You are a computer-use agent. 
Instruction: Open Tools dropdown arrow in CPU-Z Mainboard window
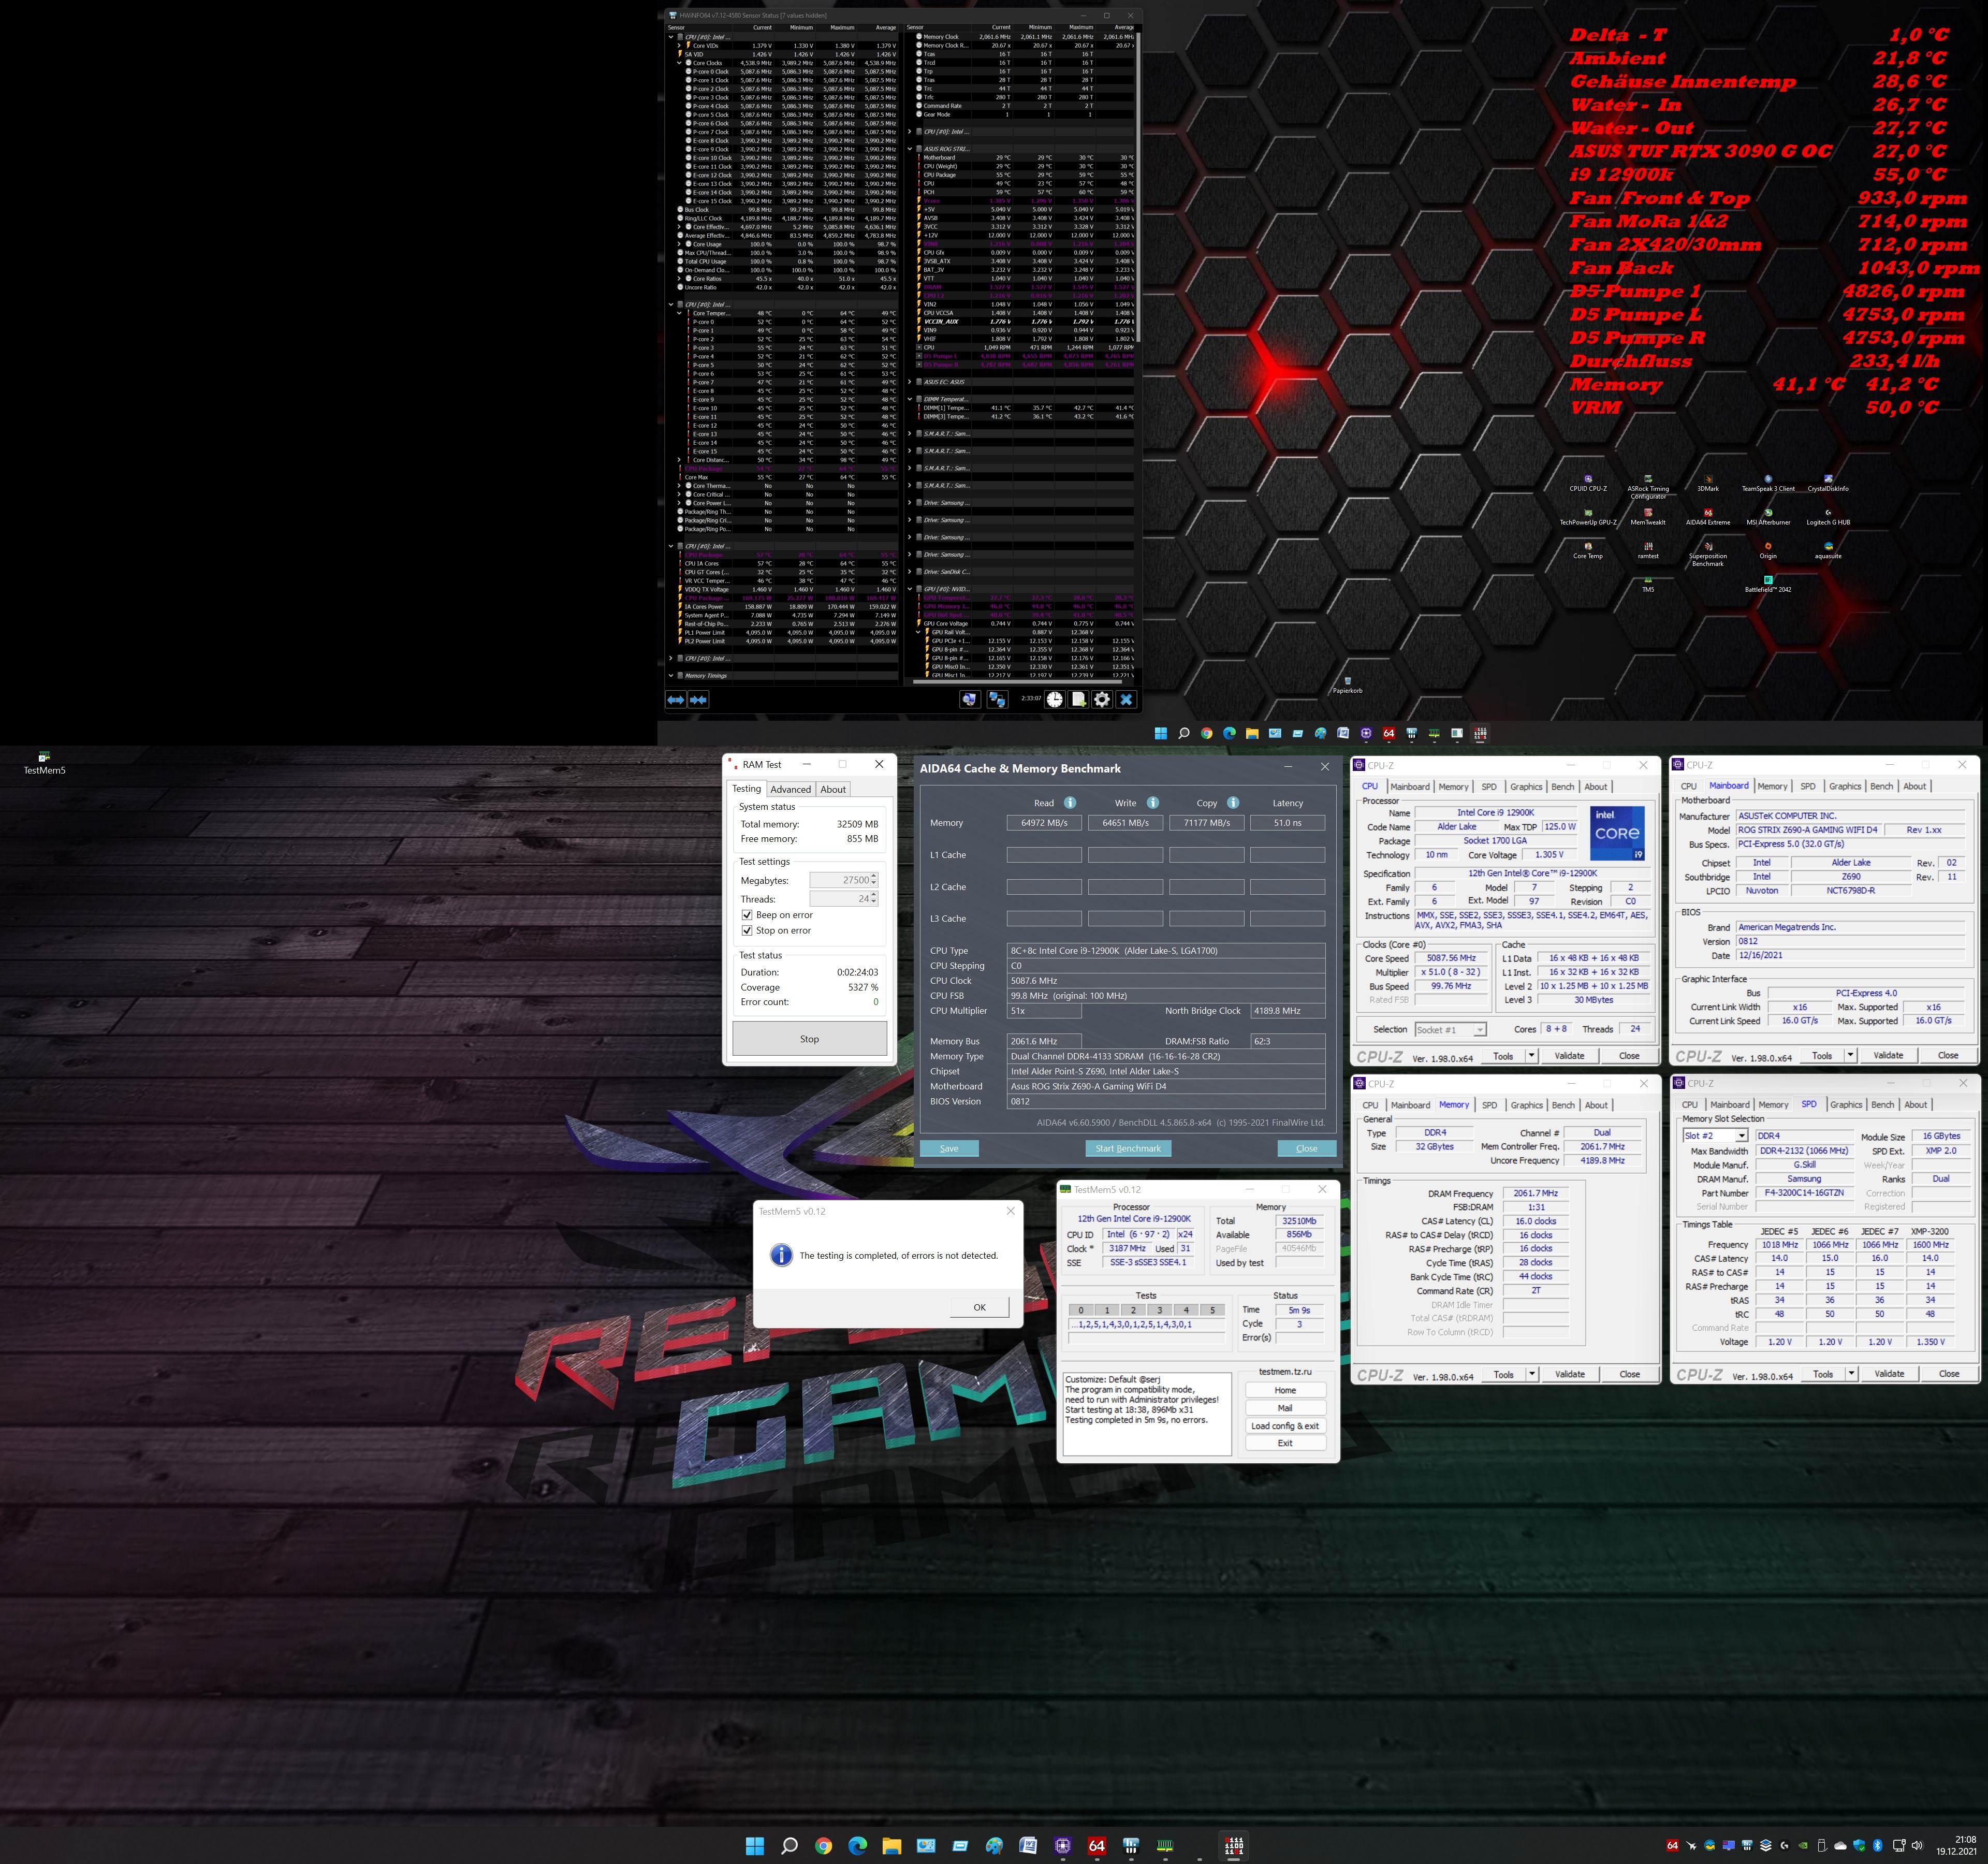pos(1850,1055)
